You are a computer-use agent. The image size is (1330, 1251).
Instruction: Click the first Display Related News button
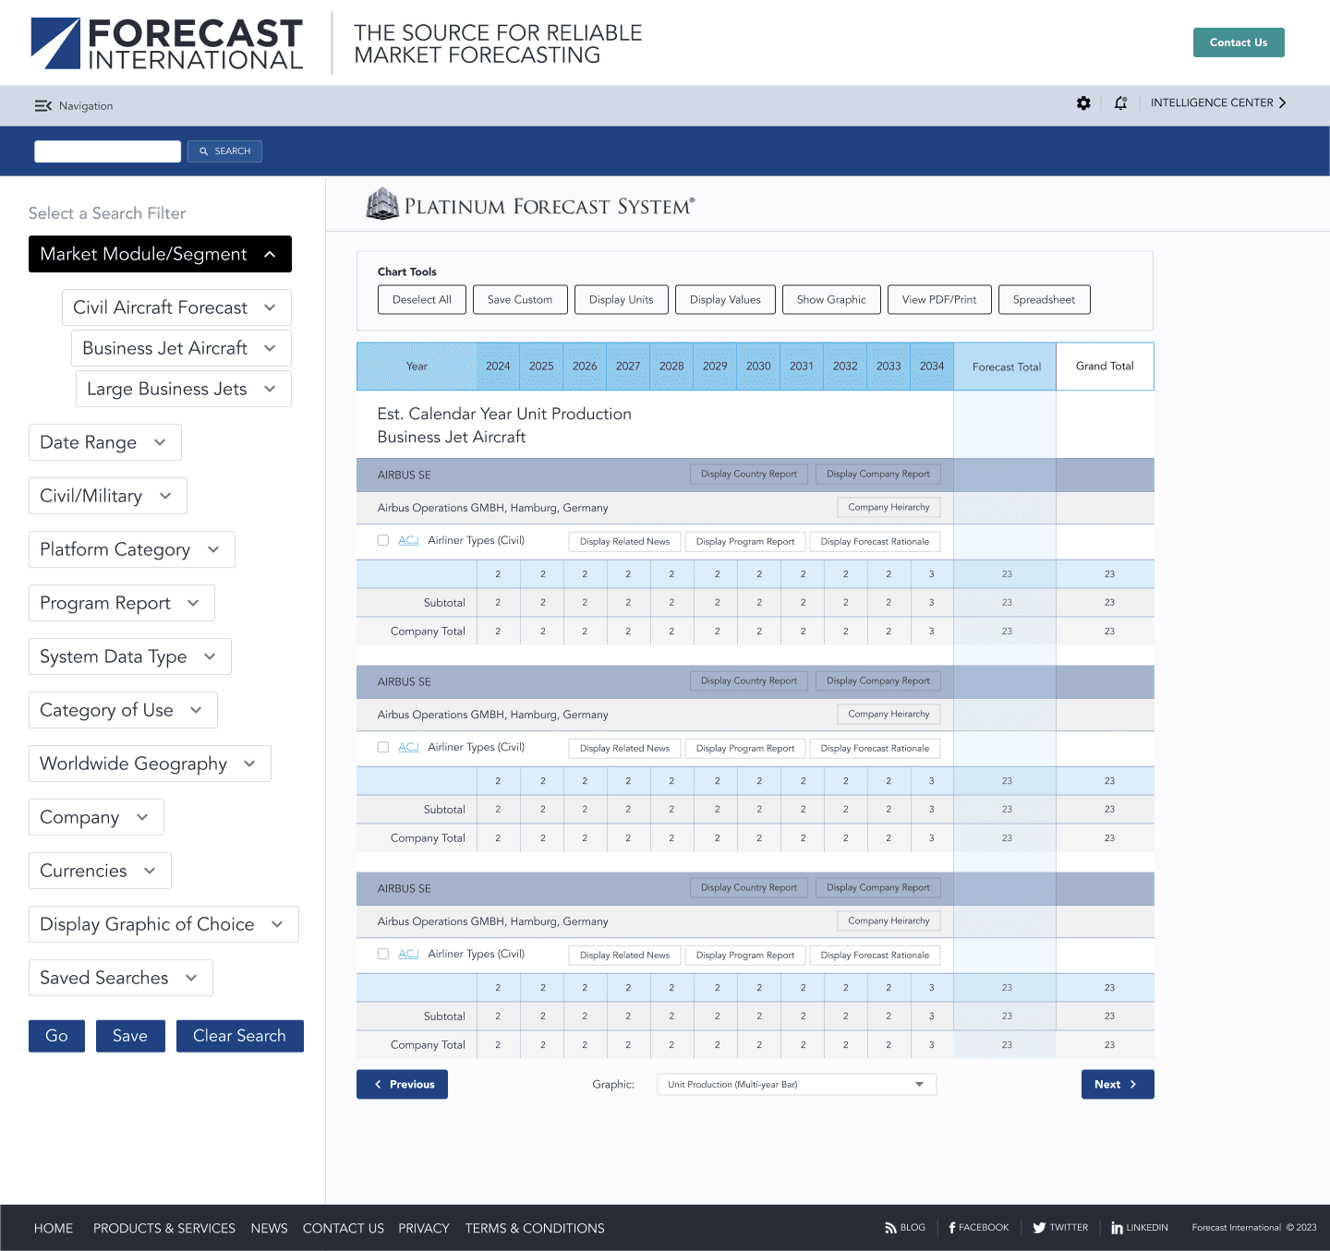pos(625,542)
